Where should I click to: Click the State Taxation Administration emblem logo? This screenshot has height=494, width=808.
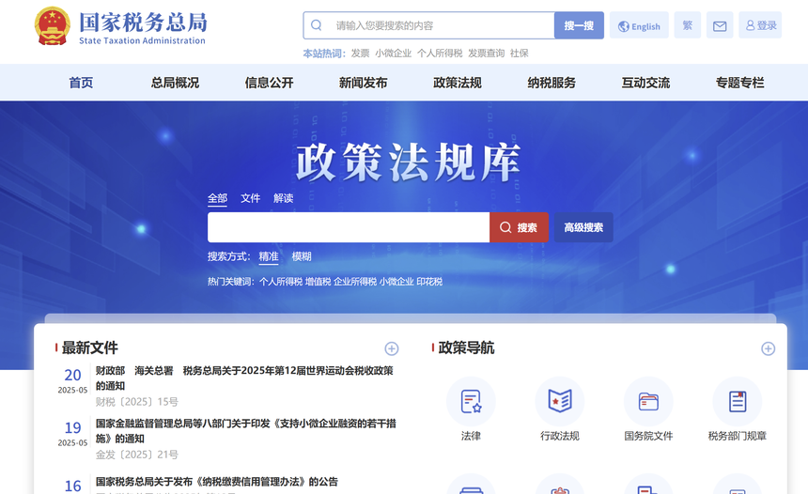tap(52, 25)
